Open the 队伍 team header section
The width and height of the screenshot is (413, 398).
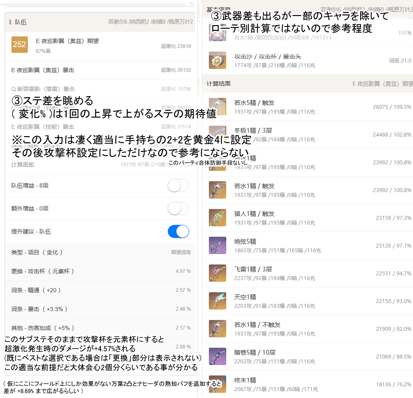(x=100, y=22)
